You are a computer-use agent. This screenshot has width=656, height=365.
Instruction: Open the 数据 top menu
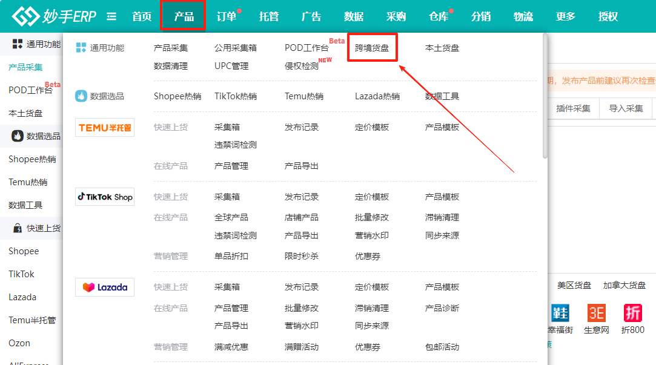(354, 16)
